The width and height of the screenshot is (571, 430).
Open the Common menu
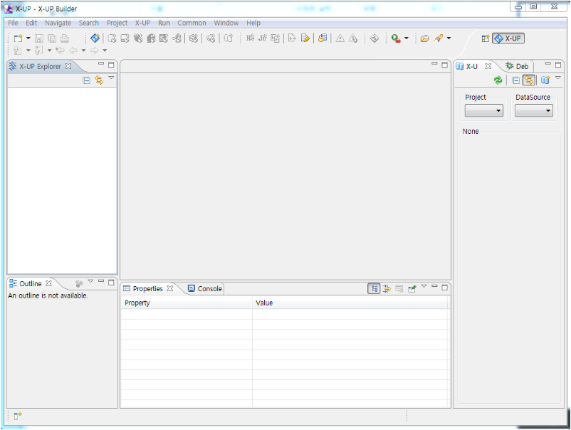tap(192, 23)
